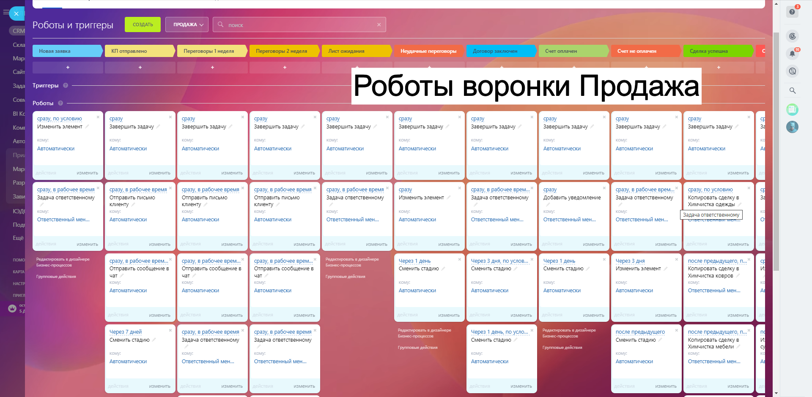Open the hamburger menu in the left sidebar

(5, 13)
